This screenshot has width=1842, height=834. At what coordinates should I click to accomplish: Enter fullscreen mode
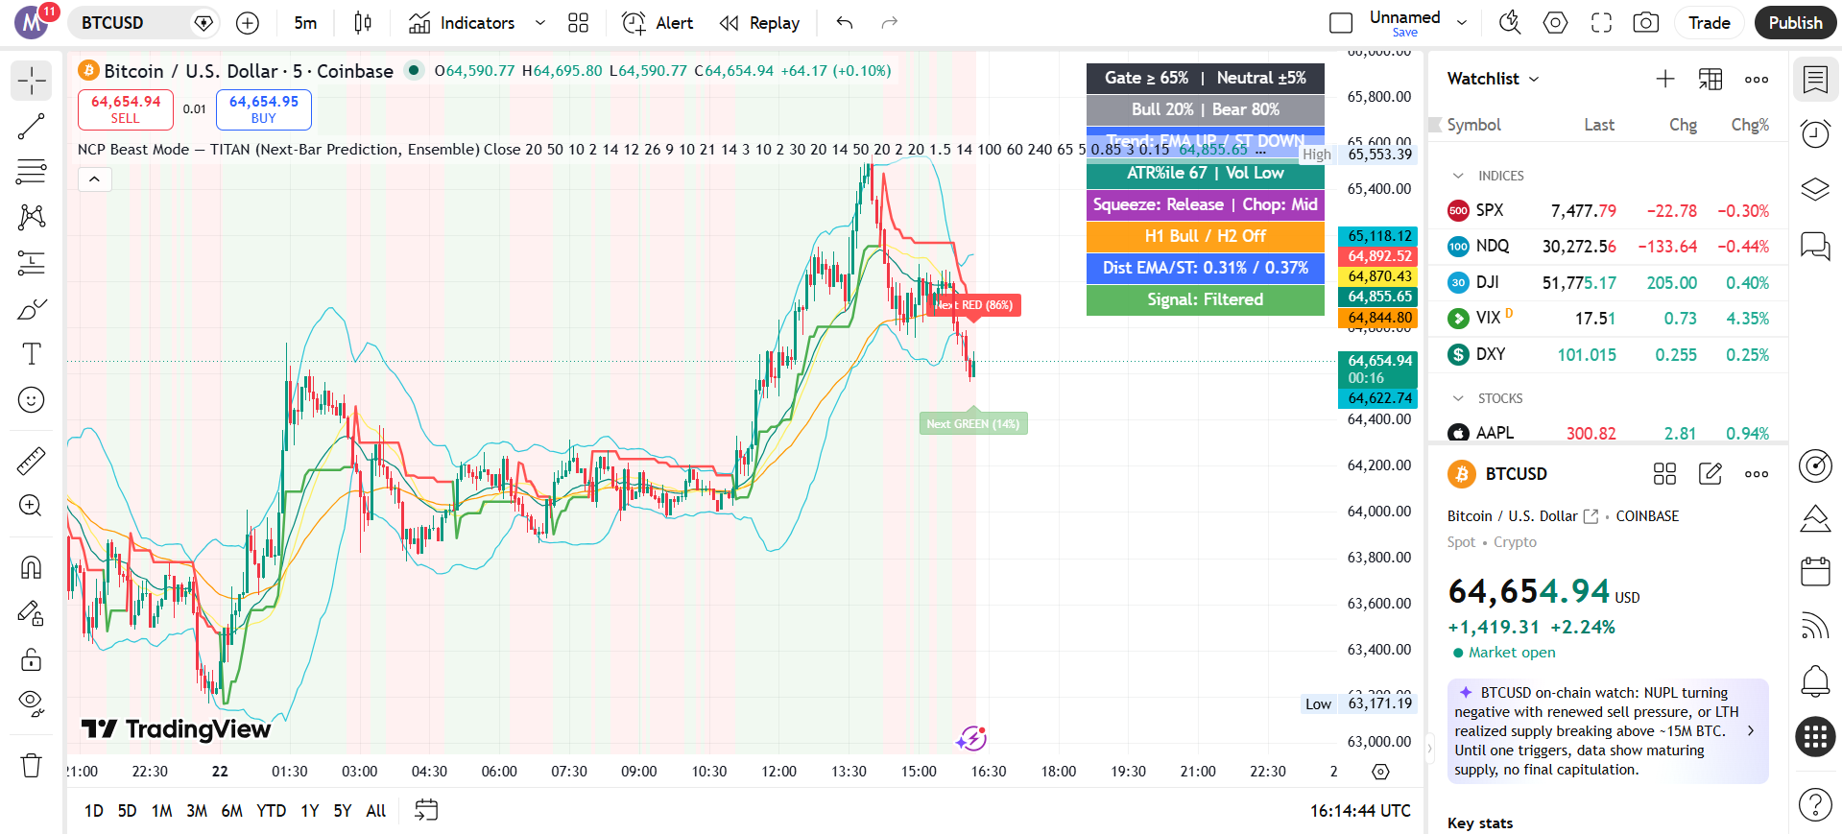[1601, 23]
